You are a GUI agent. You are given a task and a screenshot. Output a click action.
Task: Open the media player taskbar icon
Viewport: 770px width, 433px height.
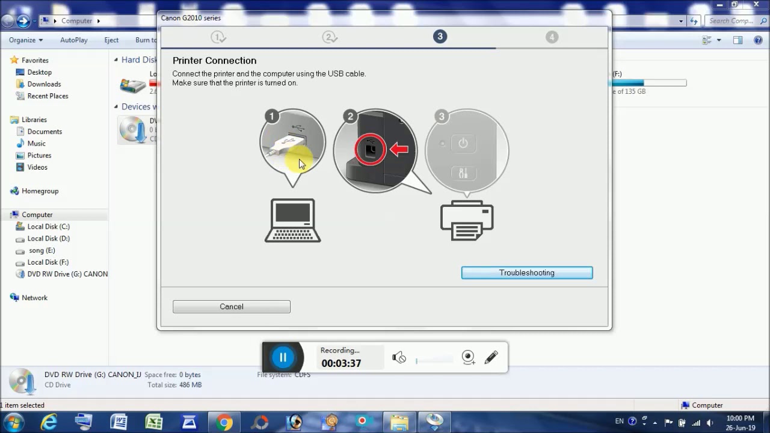[x=295, y=422]
